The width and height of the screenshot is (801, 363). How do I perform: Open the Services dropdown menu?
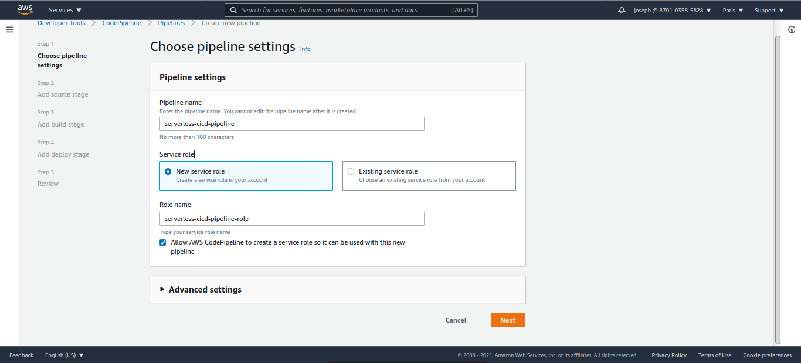click(x=65, y=11)
